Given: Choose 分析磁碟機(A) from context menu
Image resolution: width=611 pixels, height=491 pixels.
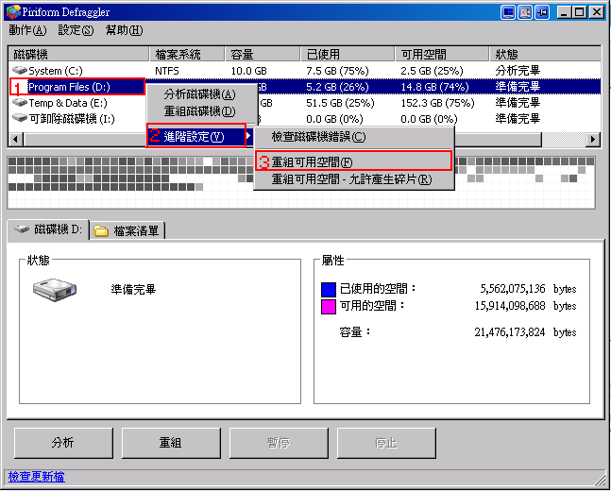Looking at the screenshot, I should coord(199,94).
